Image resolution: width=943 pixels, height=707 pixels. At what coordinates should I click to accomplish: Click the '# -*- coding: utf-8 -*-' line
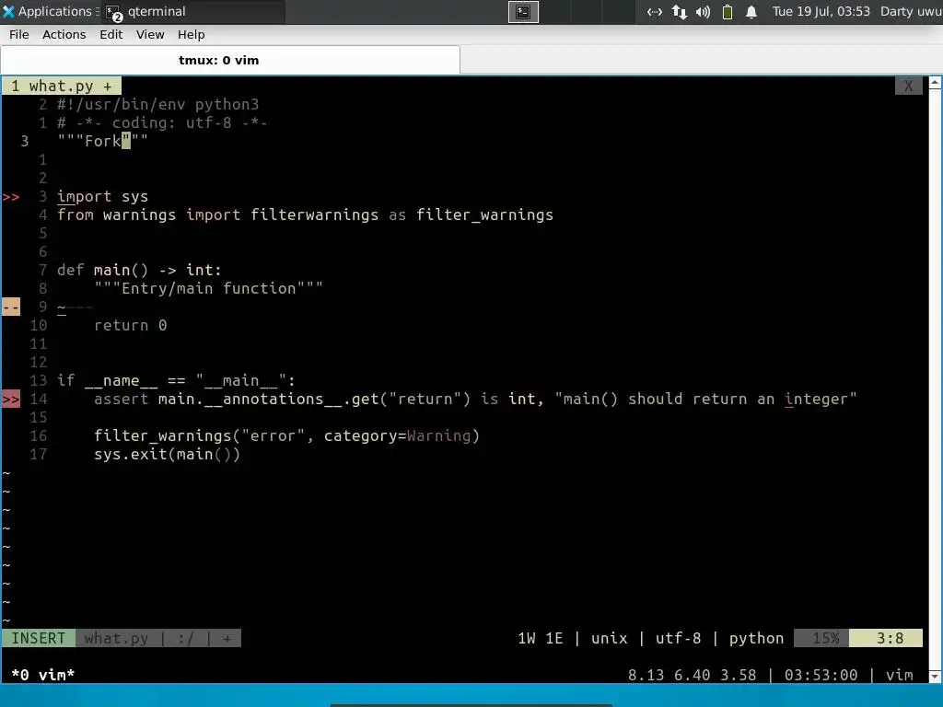(162, 122)
